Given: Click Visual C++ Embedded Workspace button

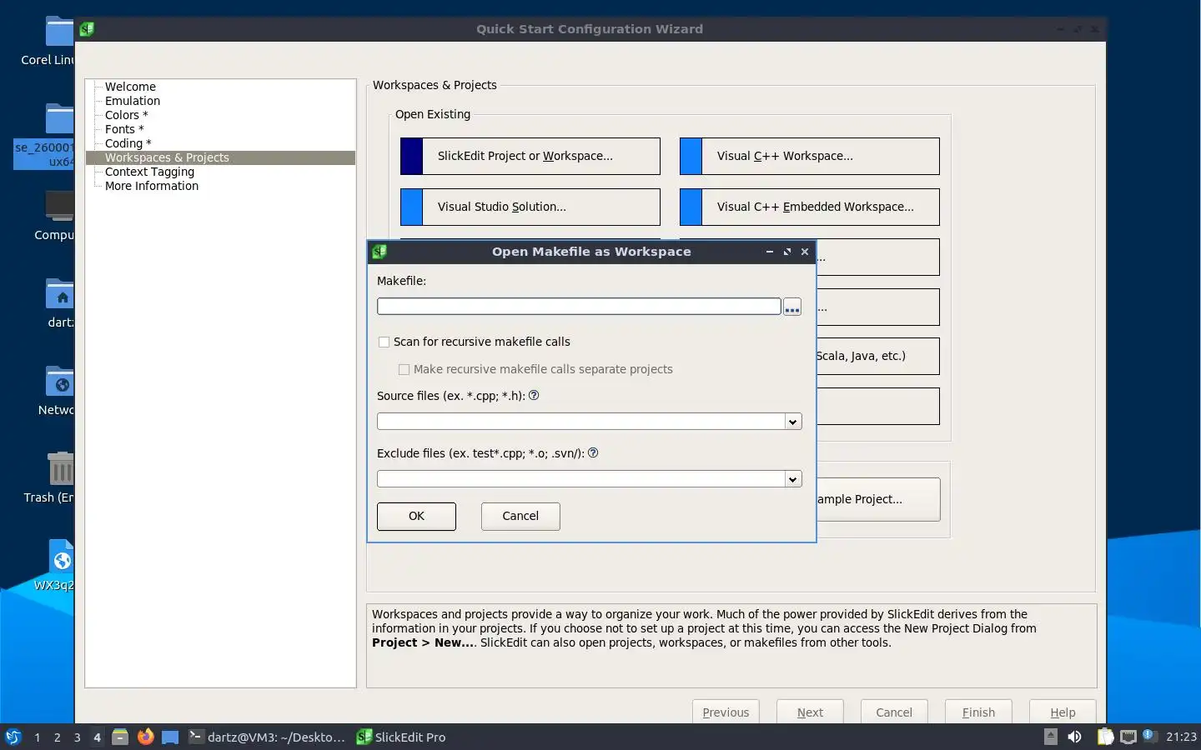Looking at the screenshot, I should 810,207.
